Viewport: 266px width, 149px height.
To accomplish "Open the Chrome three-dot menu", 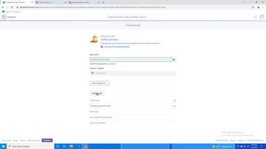I will [263, 7].
